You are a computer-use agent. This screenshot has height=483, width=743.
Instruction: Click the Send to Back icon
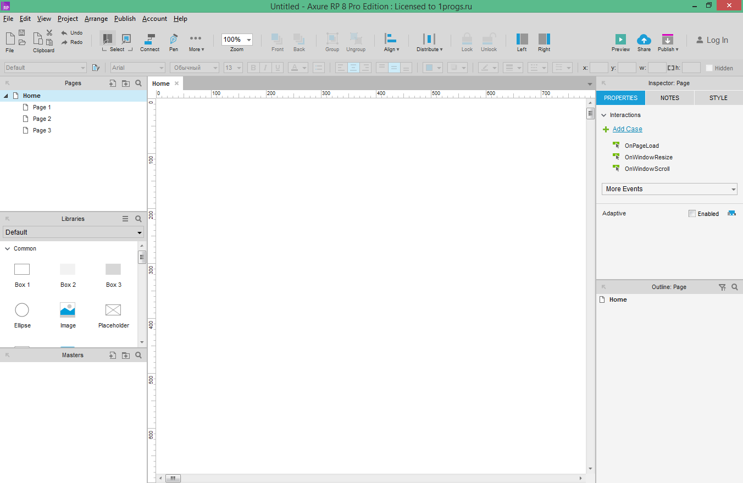(x=299, y=39)
